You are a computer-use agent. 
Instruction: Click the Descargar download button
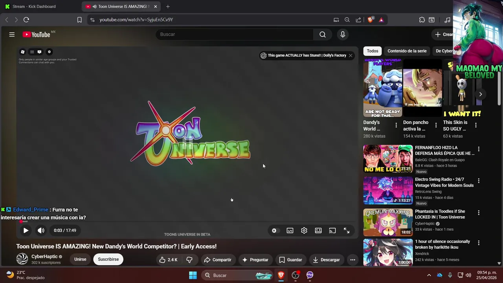click(x=326, y=259)
